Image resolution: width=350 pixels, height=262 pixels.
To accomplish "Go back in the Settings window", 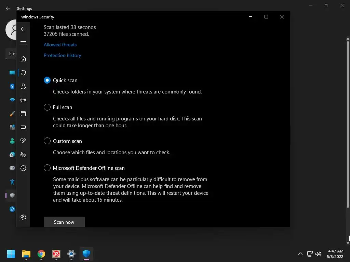I will coord(8,8).
